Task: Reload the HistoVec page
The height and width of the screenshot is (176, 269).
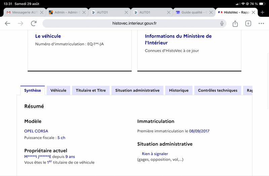Action: (34, 23)
